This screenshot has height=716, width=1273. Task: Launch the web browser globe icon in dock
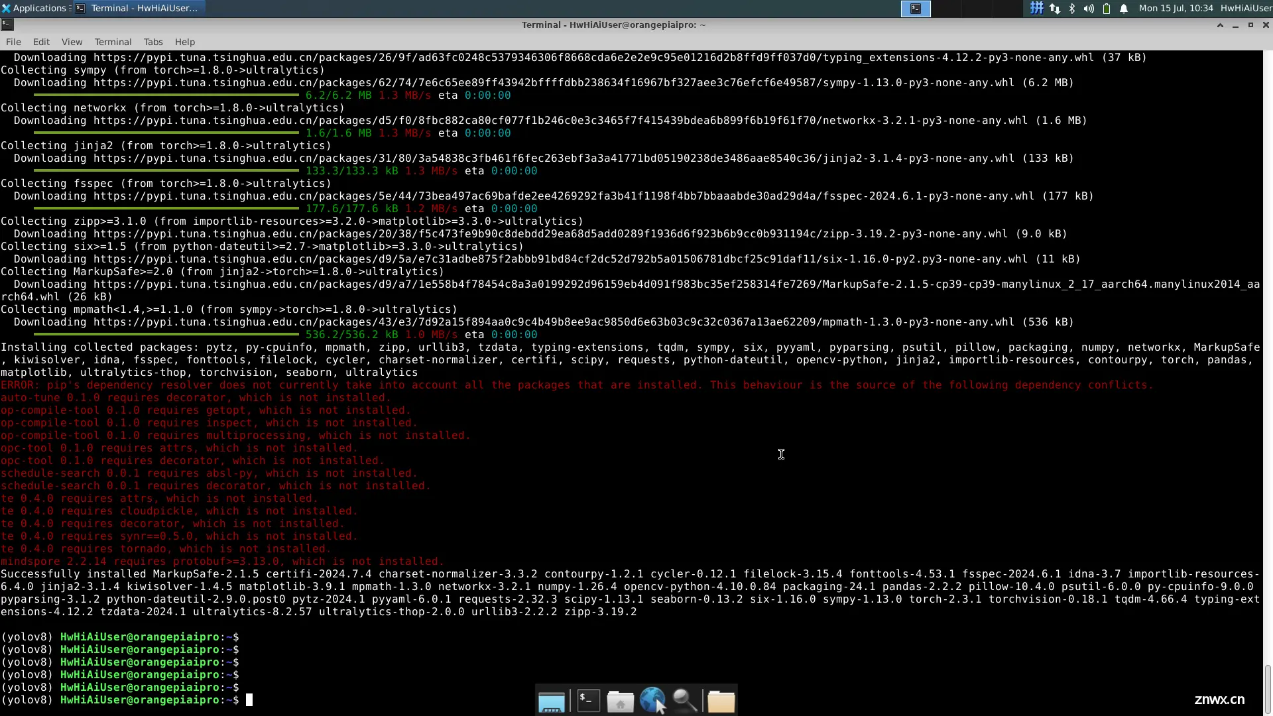tap(653, 701)
